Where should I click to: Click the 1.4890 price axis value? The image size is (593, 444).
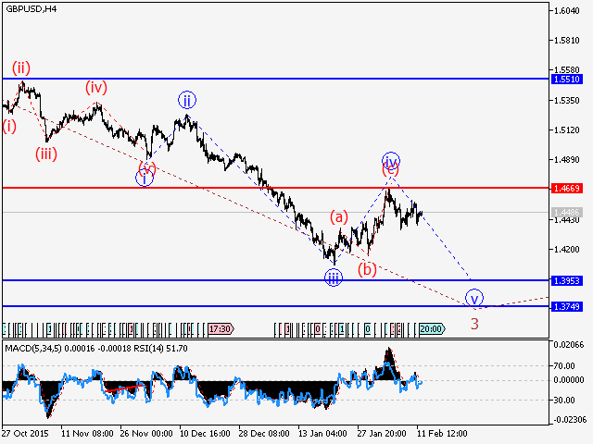566,160
